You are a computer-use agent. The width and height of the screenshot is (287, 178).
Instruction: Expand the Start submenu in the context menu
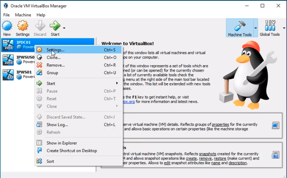117,83
